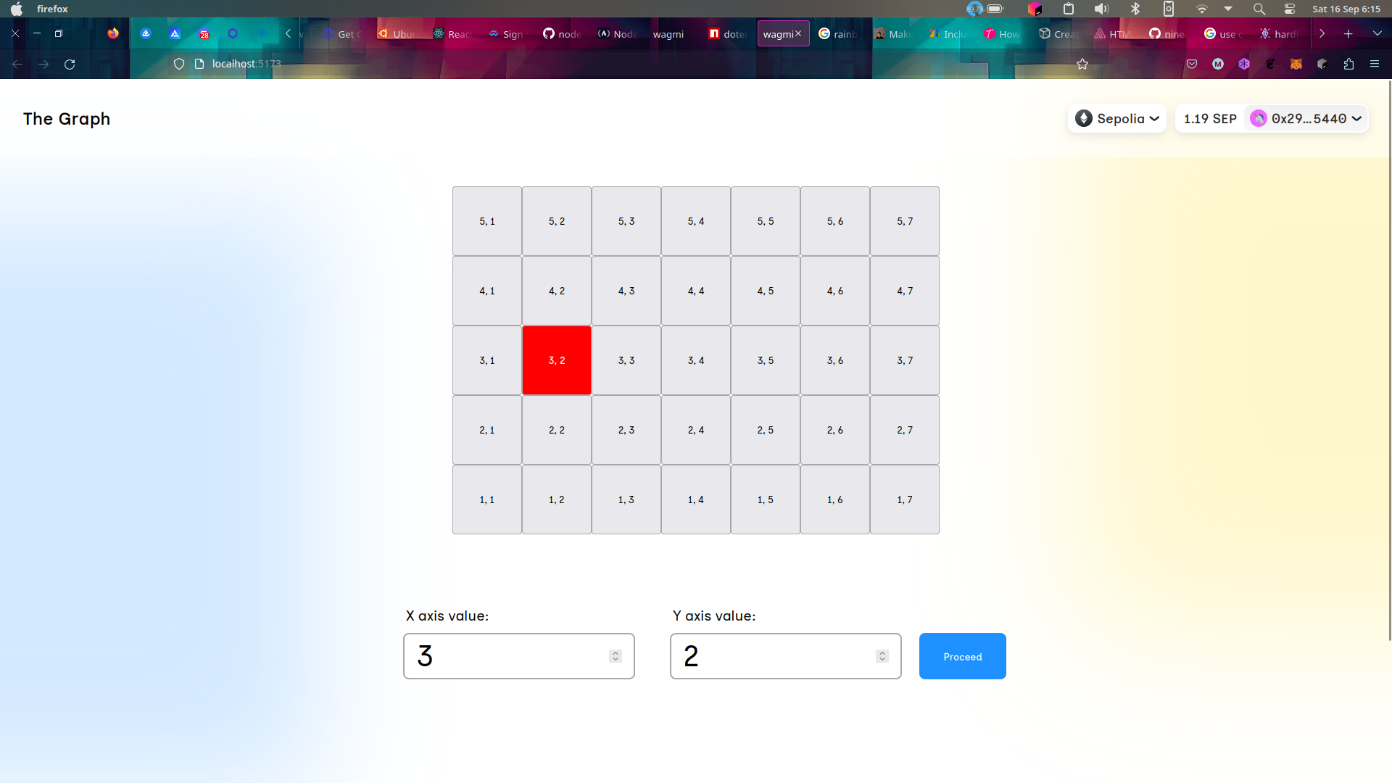Click the red highlighted cell 3, 2
Screen dimensions: 1392x783
557,360
